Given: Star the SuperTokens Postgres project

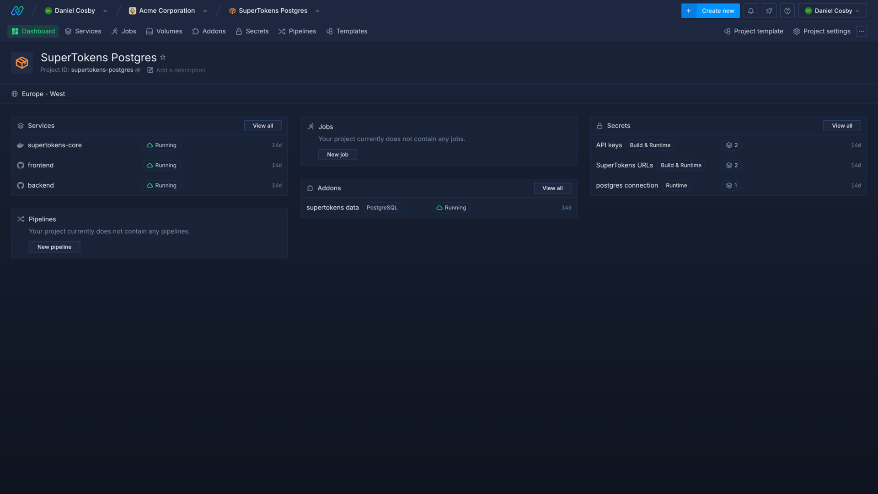Looking at the screenshot, I should [x=163, y=58].
